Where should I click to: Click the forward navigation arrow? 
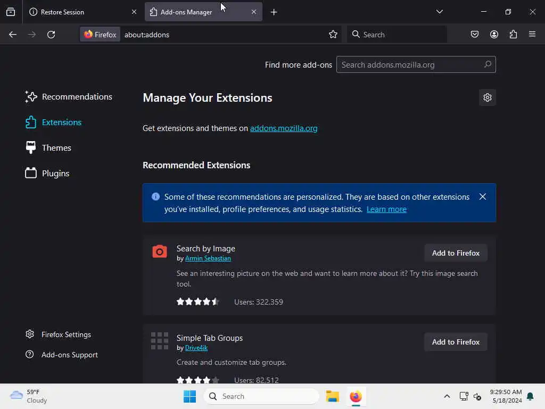[x=31, y=35]
